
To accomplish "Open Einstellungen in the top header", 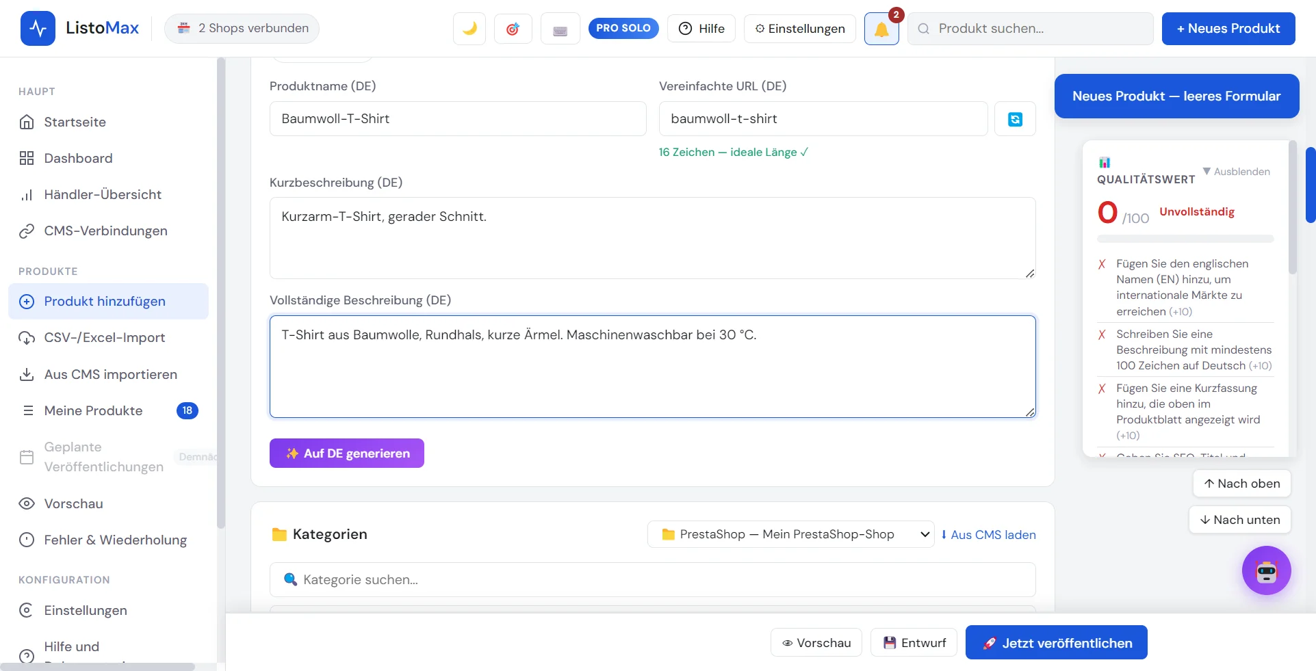I will click(x=800, y=29).
